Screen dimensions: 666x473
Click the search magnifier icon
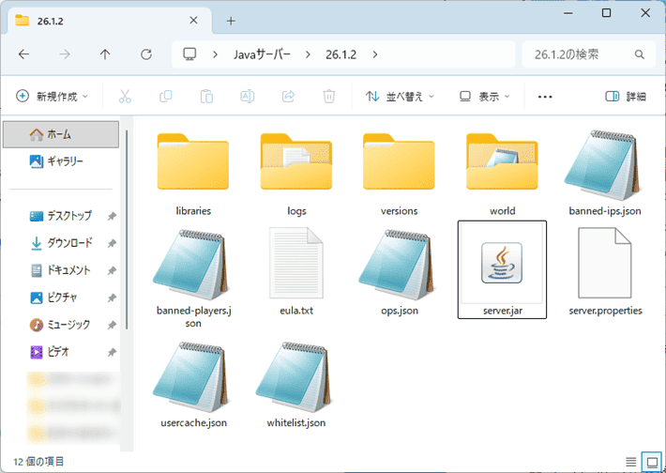tap(639, 54)
